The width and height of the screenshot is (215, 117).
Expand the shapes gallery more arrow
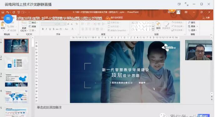153,30
